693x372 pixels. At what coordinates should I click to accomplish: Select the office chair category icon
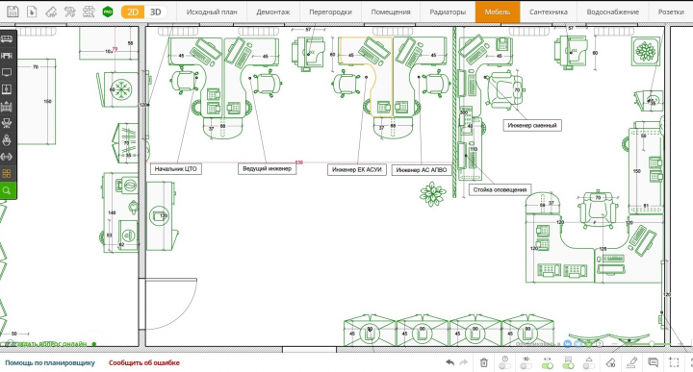[7, 123]
